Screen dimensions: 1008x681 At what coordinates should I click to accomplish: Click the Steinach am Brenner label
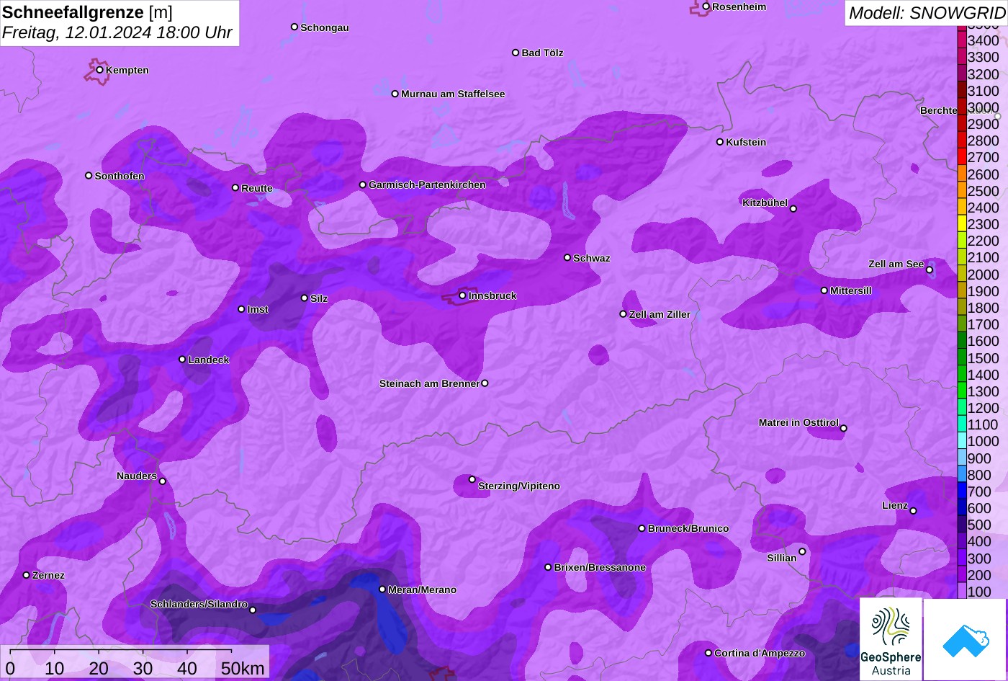coord(429,383)
